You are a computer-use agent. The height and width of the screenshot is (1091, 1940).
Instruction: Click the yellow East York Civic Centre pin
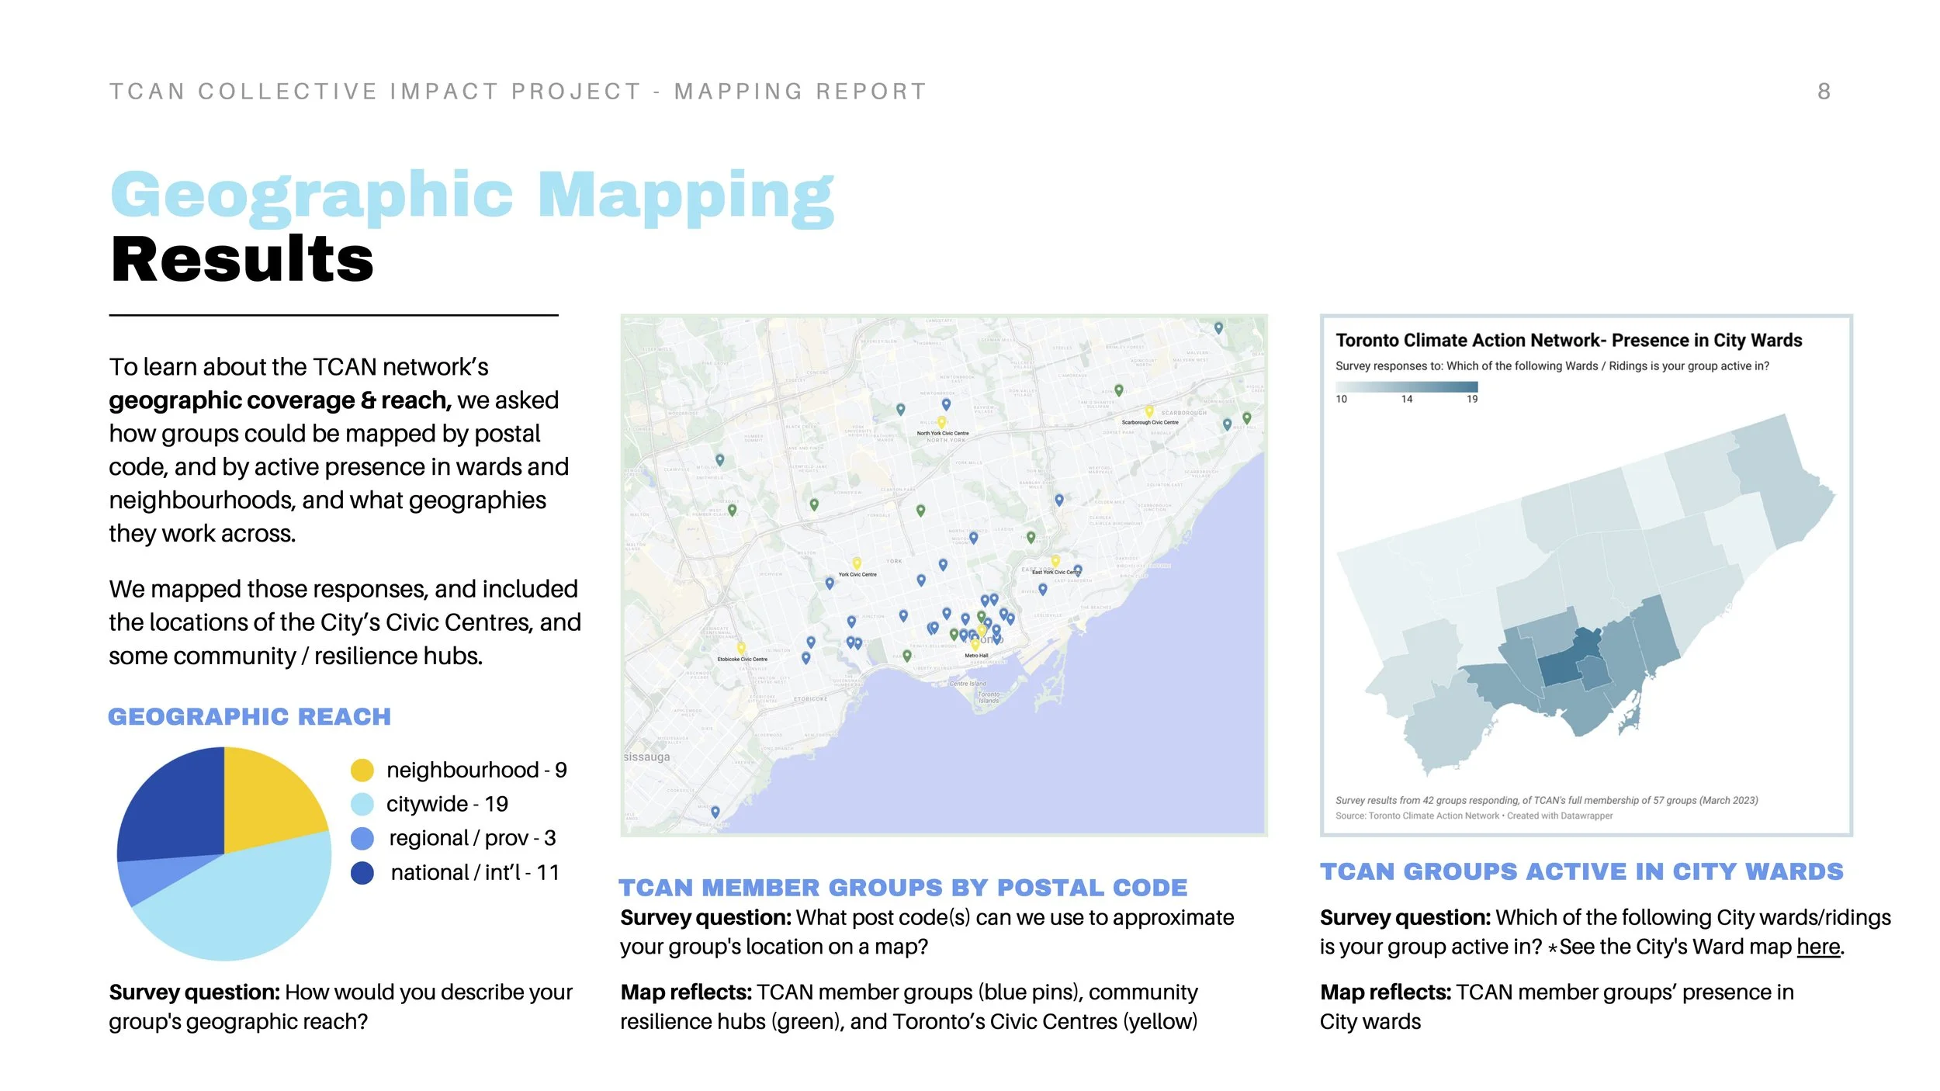point(1055,561)
